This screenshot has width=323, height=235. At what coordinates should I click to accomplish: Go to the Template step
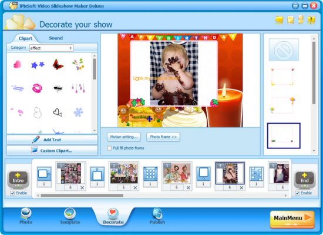[70, 216]
